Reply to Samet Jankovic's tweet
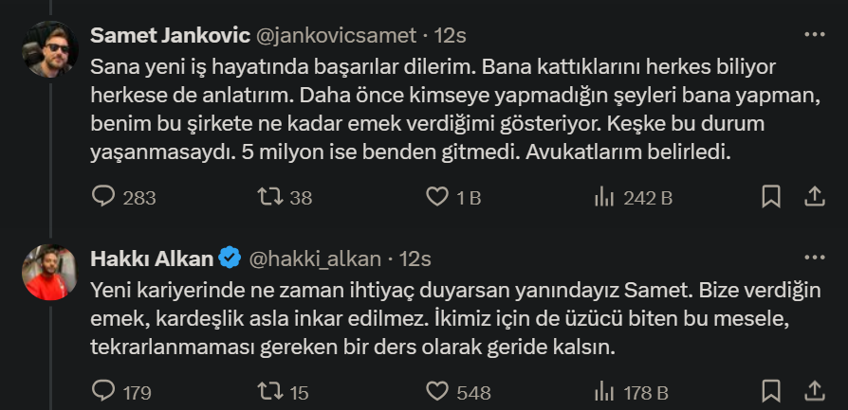This screenshot has height=410, width=848. pos(102,197)
